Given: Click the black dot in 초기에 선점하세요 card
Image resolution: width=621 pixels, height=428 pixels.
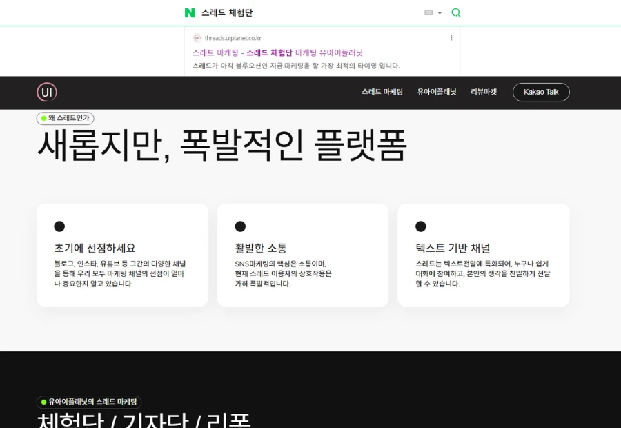Looking at the screenshot, I should (59, 226).
